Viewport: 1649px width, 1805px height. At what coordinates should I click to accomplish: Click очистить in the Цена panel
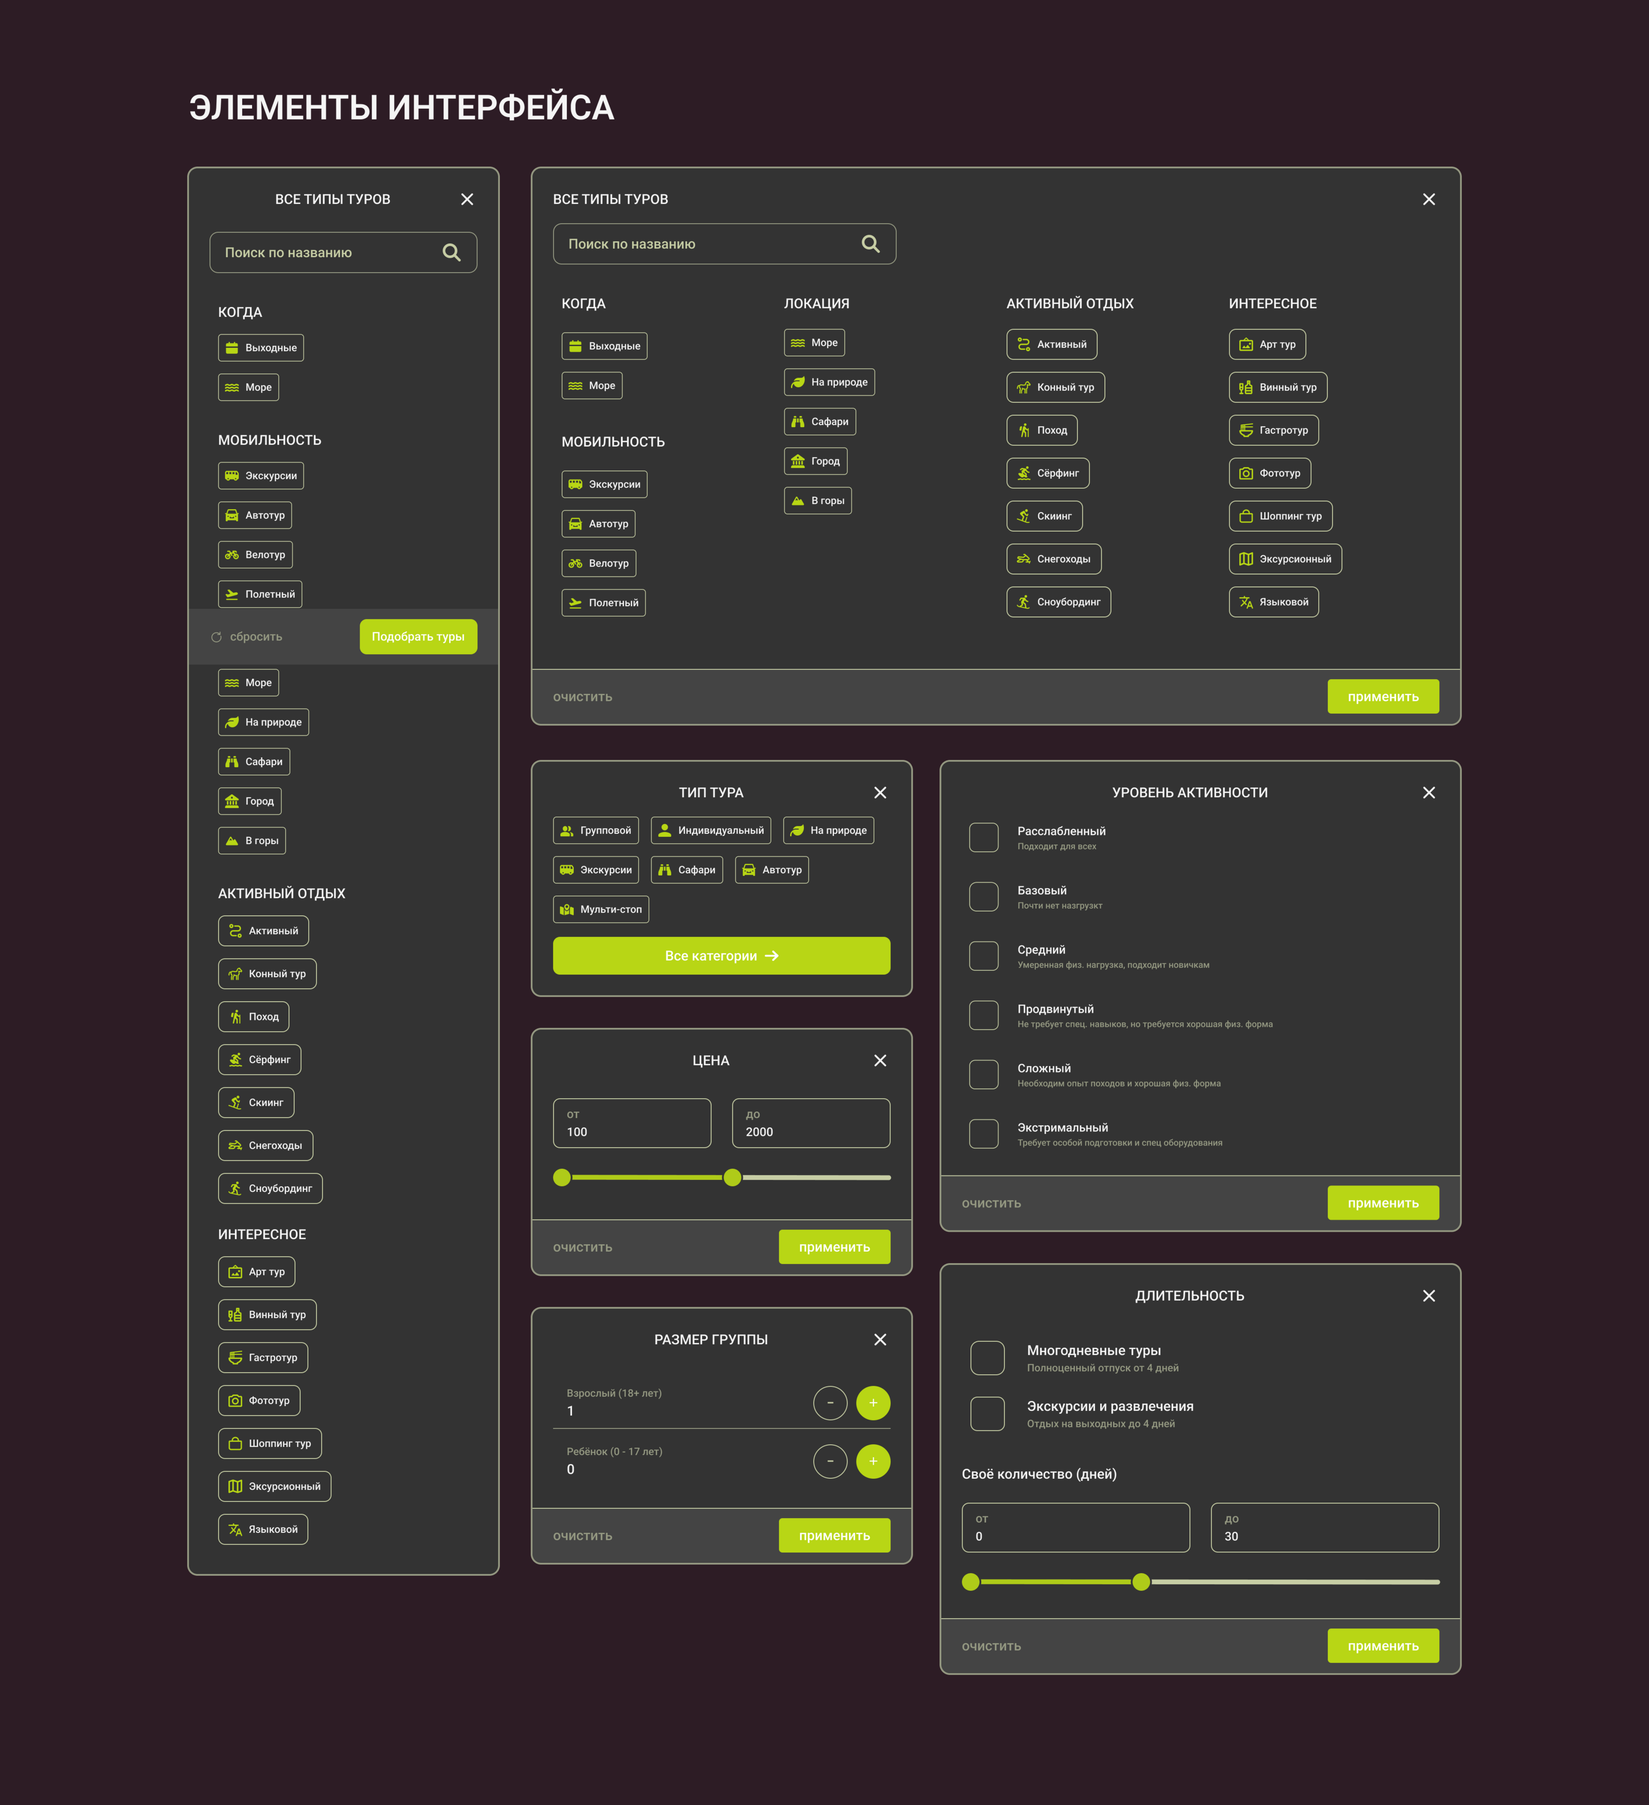(583, 1247)
